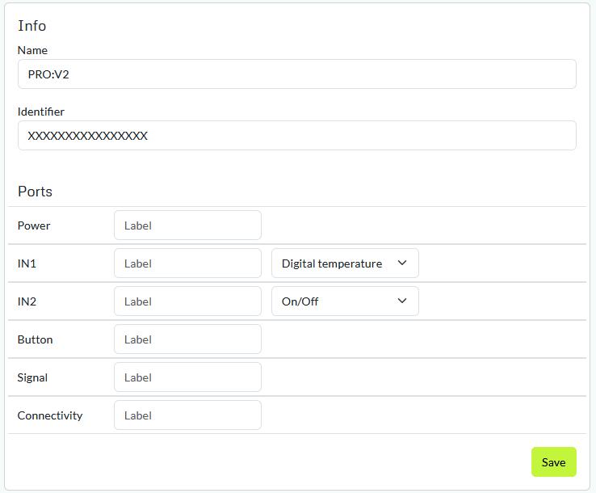Click the Signal port Label input

tap(187, 377)
